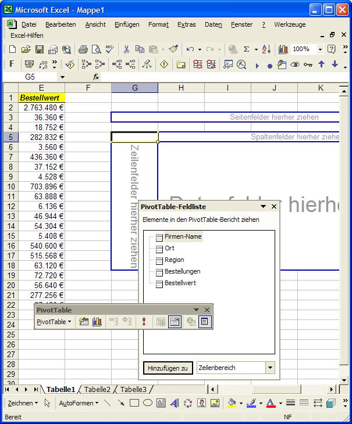352x424 pixels.
Task: Open the Zeichnen dropdown menu
Action: point(23,403)
